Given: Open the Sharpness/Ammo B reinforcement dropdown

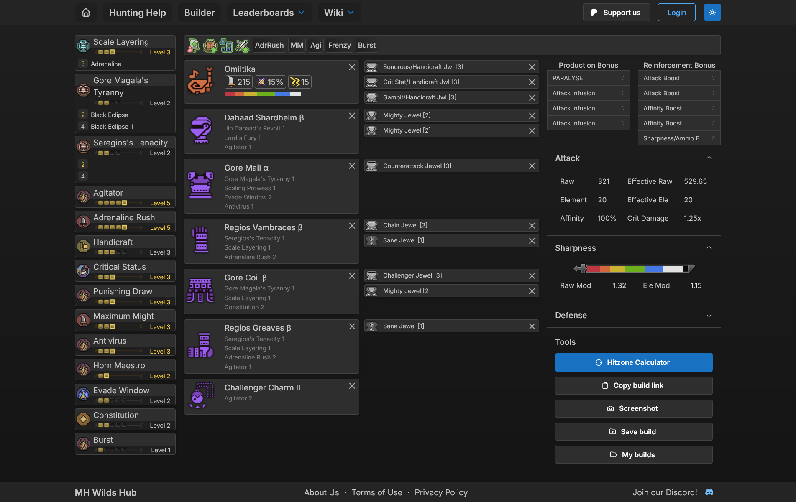Looking at the screenshot, I should pyautogui.click(x=679, y=138).
